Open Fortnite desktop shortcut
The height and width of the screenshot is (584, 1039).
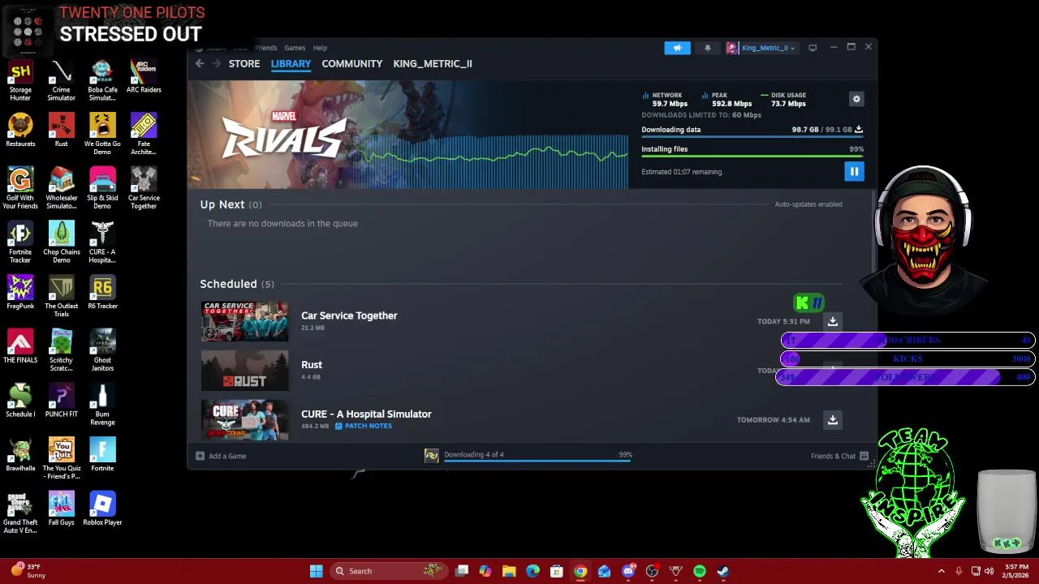102,455
